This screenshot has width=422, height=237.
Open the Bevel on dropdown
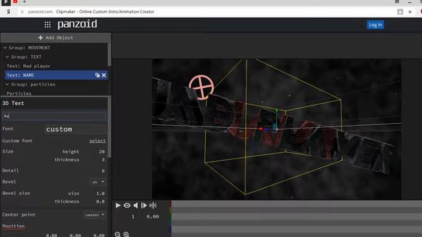click(98, 182)
